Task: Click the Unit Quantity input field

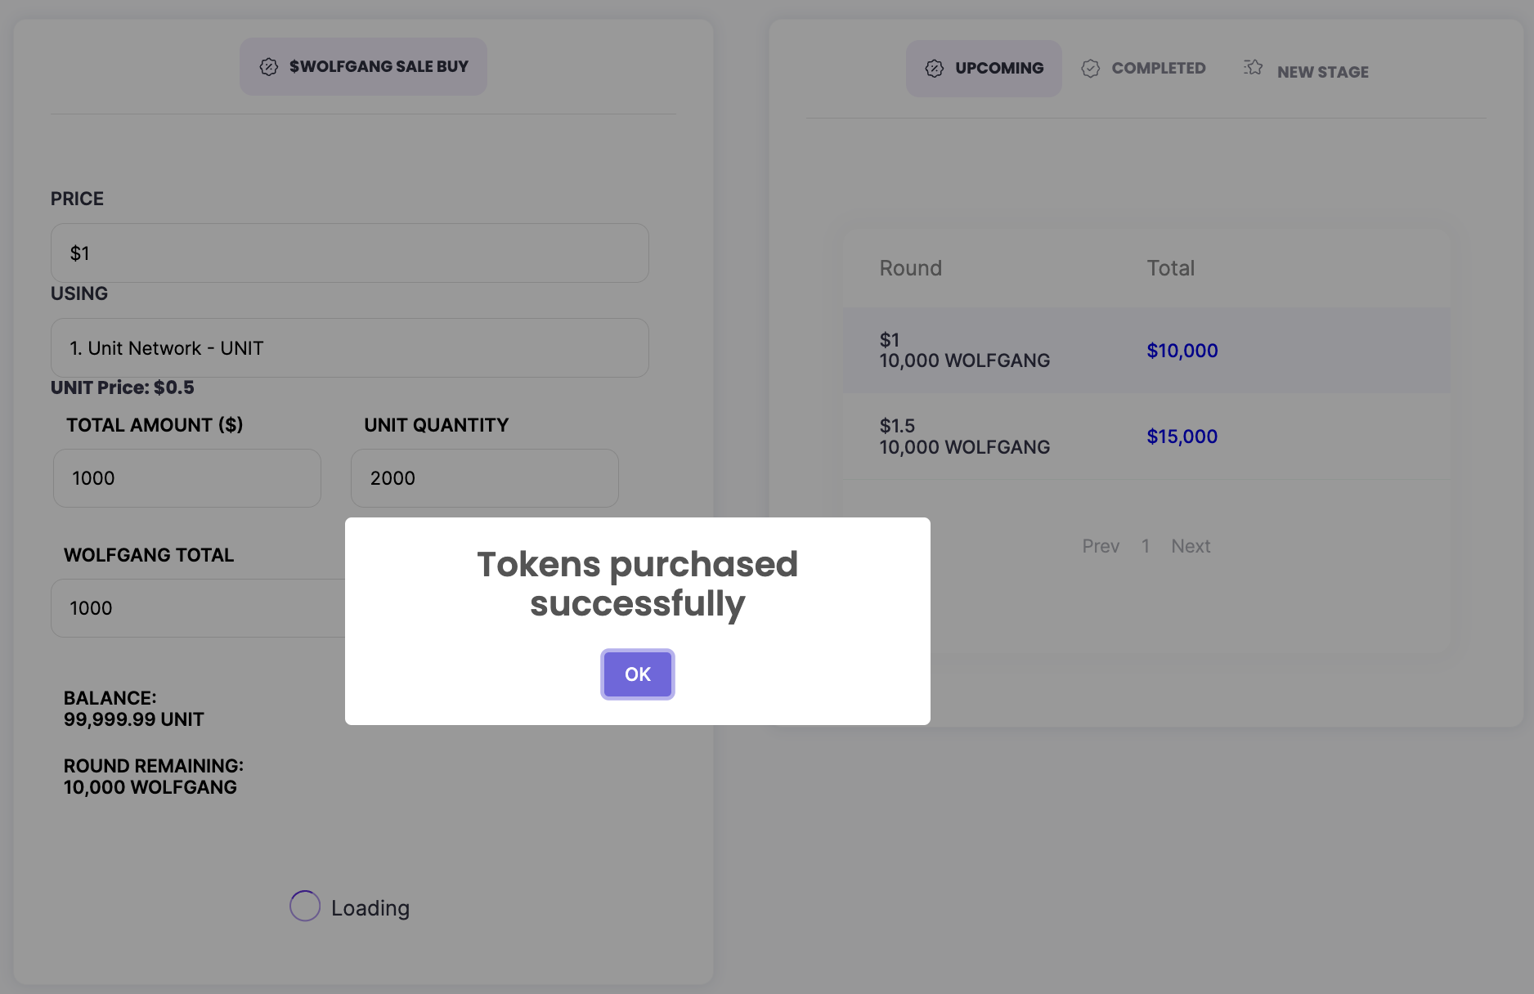Action: [485, 478]
